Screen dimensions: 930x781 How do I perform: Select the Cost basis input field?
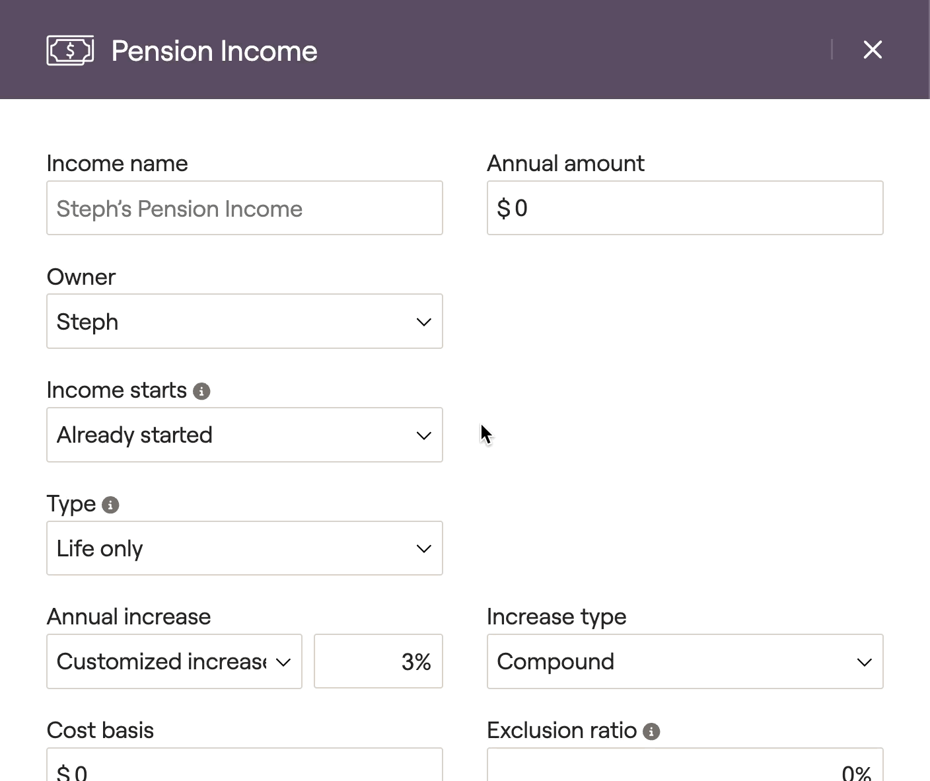click(244, 764)
